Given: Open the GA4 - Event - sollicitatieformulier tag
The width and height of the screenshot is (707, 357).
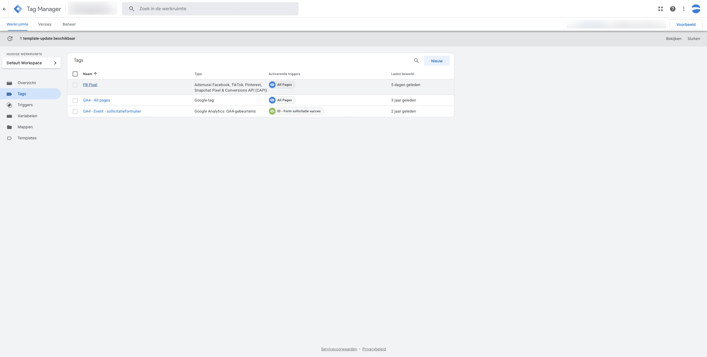Looking at the screenshot, I should tap(112, 111).
